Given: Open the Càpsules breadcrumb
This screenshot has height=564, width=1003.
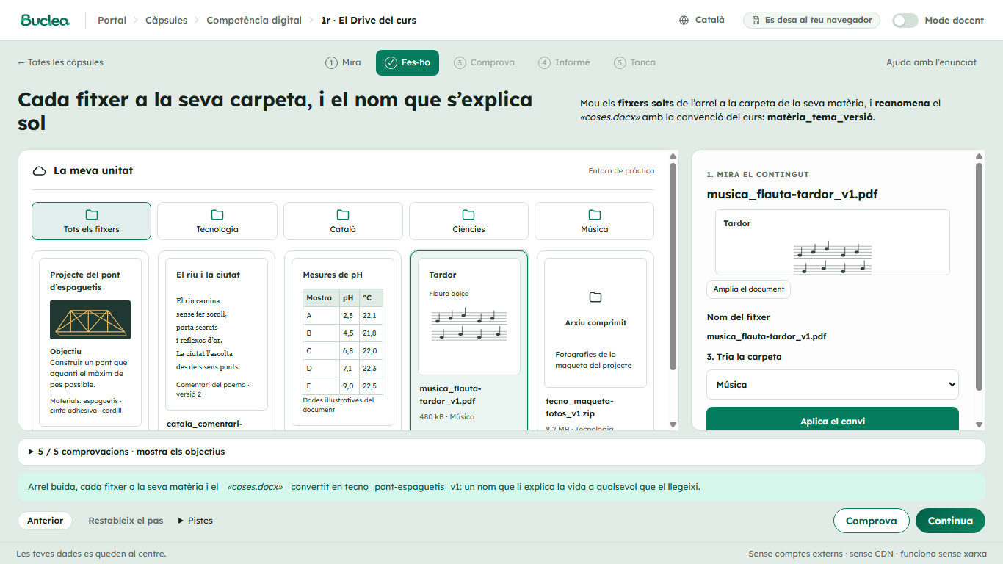Looking at the screenshot, I should point(166,21).
